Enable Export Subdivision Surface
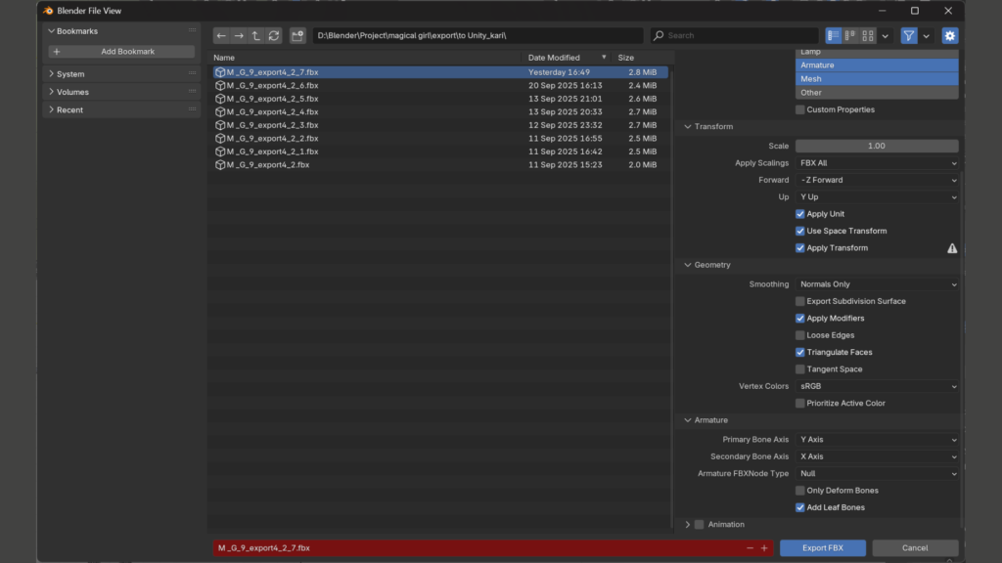Image resolution: width=1002 pixels, height=563 pixels. 800,301
